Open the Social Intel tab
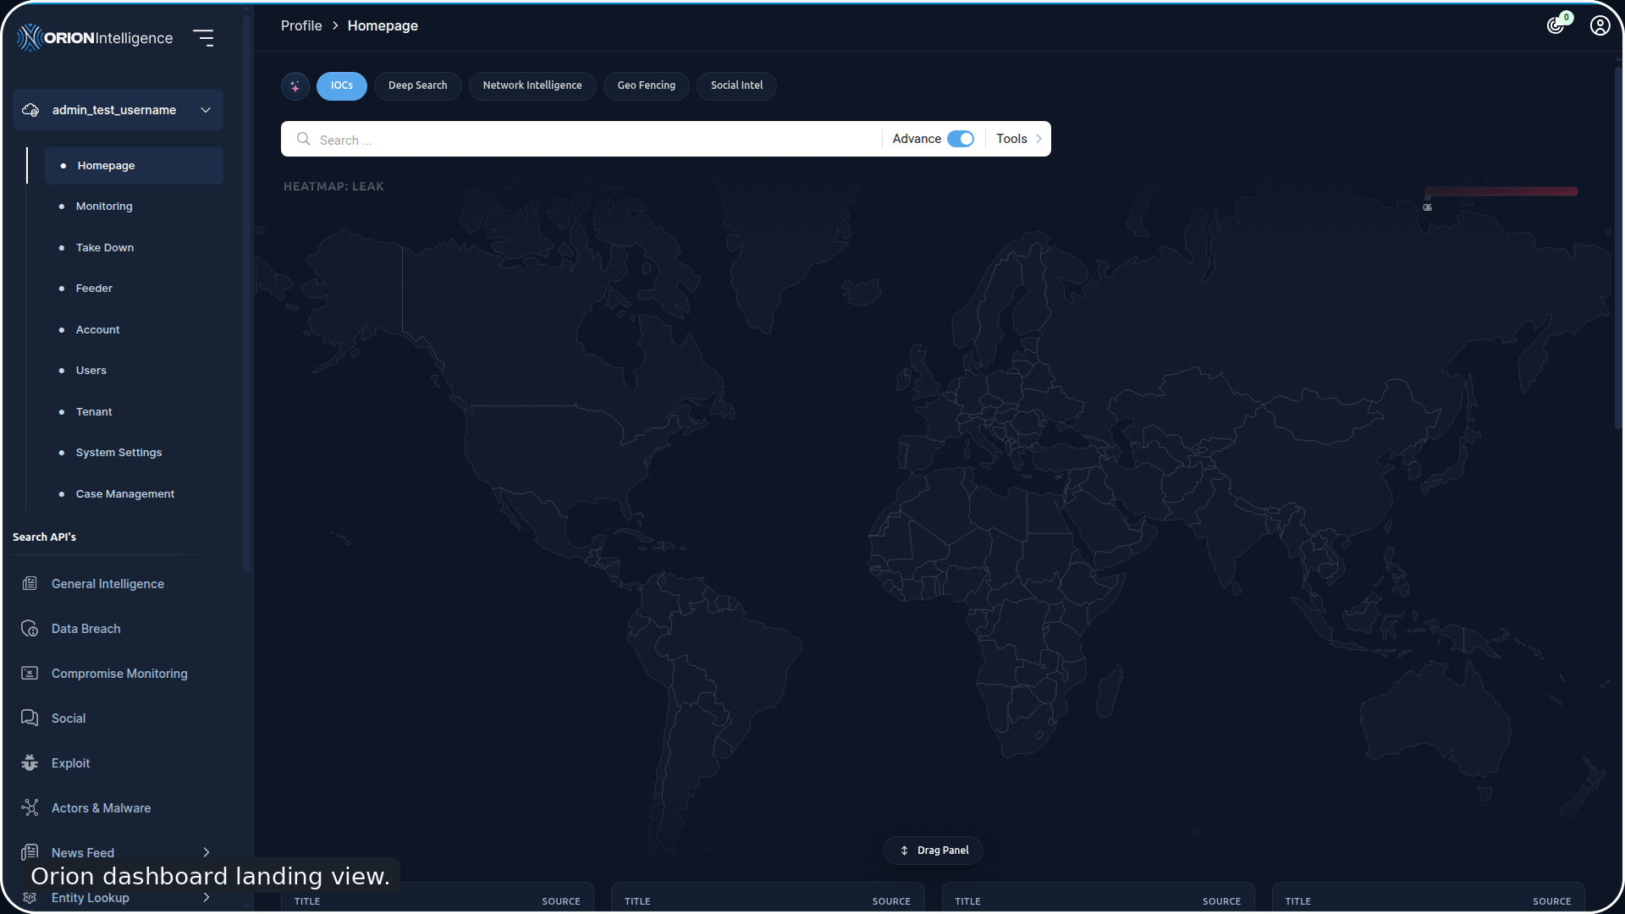 click(736, 85)
